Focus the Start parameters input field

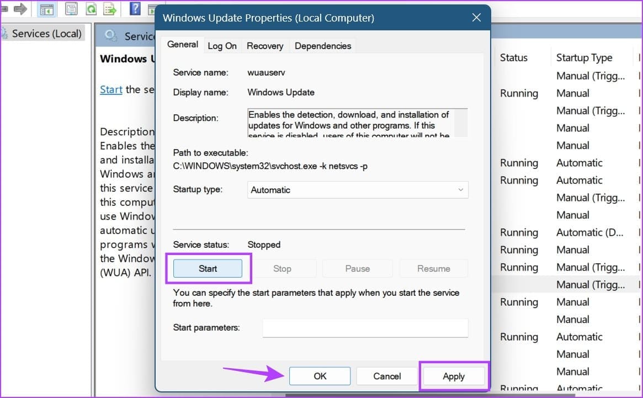pyautogui.click(x=365, y=328)
